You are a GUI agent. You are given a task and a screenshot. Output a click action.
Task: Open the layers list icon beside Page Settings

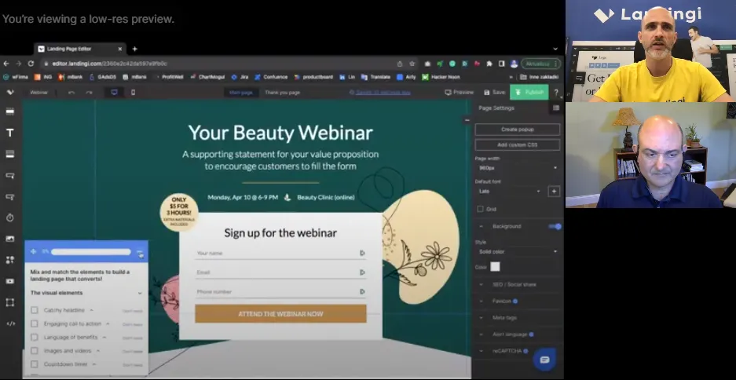[x=556, y=108]
